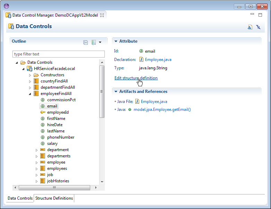Click the Employee.java file icon under Artifacts
The image size is (271, 209).
137,101
